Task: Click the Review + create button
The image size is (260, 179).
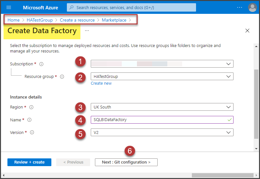Action: pos(29,162)
